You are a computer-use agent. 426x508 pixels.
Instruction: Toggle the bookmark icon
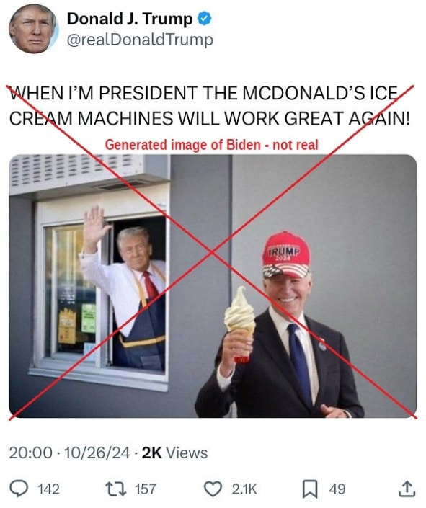pos(310,489)
